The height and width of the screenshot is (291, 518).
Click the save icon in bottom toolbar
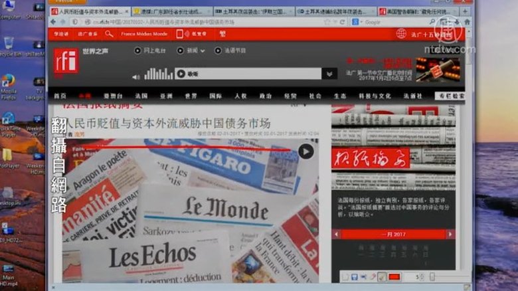[x=354, y=276]
